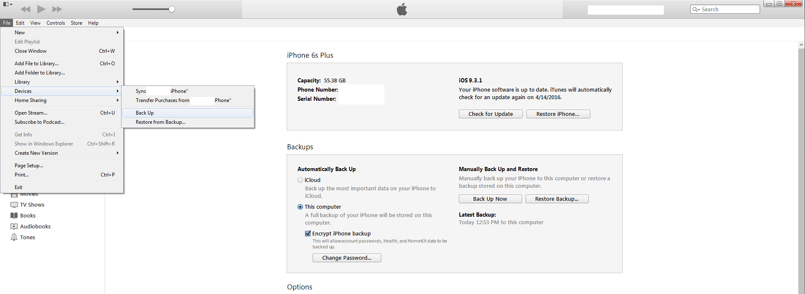Expand the New submenu

coord(62,33)
